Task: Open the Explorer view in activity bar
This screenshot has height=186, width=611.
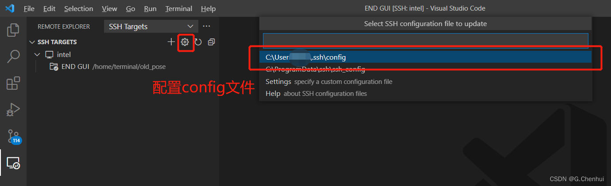Action: [x=13, y=30]
